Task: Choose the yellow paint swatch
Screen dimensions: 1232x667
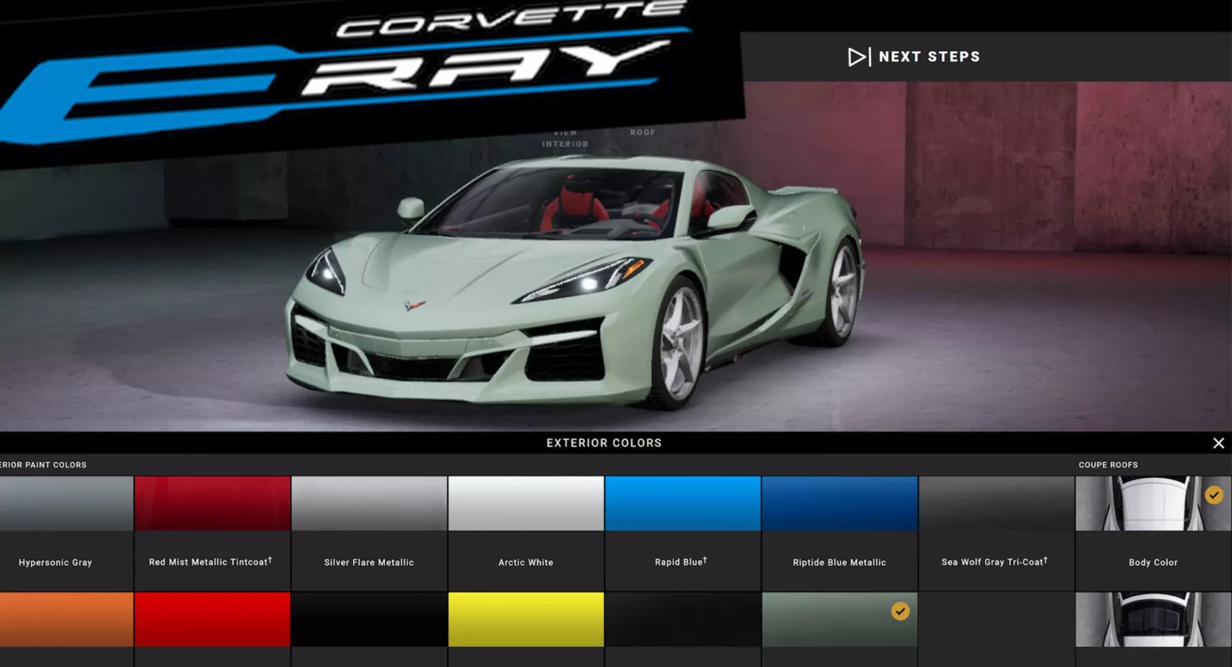Action: pos(525,620)
